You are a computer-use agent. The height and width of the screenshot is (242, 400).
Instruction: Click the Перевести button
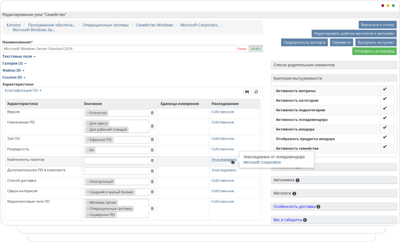coord(342,42)
